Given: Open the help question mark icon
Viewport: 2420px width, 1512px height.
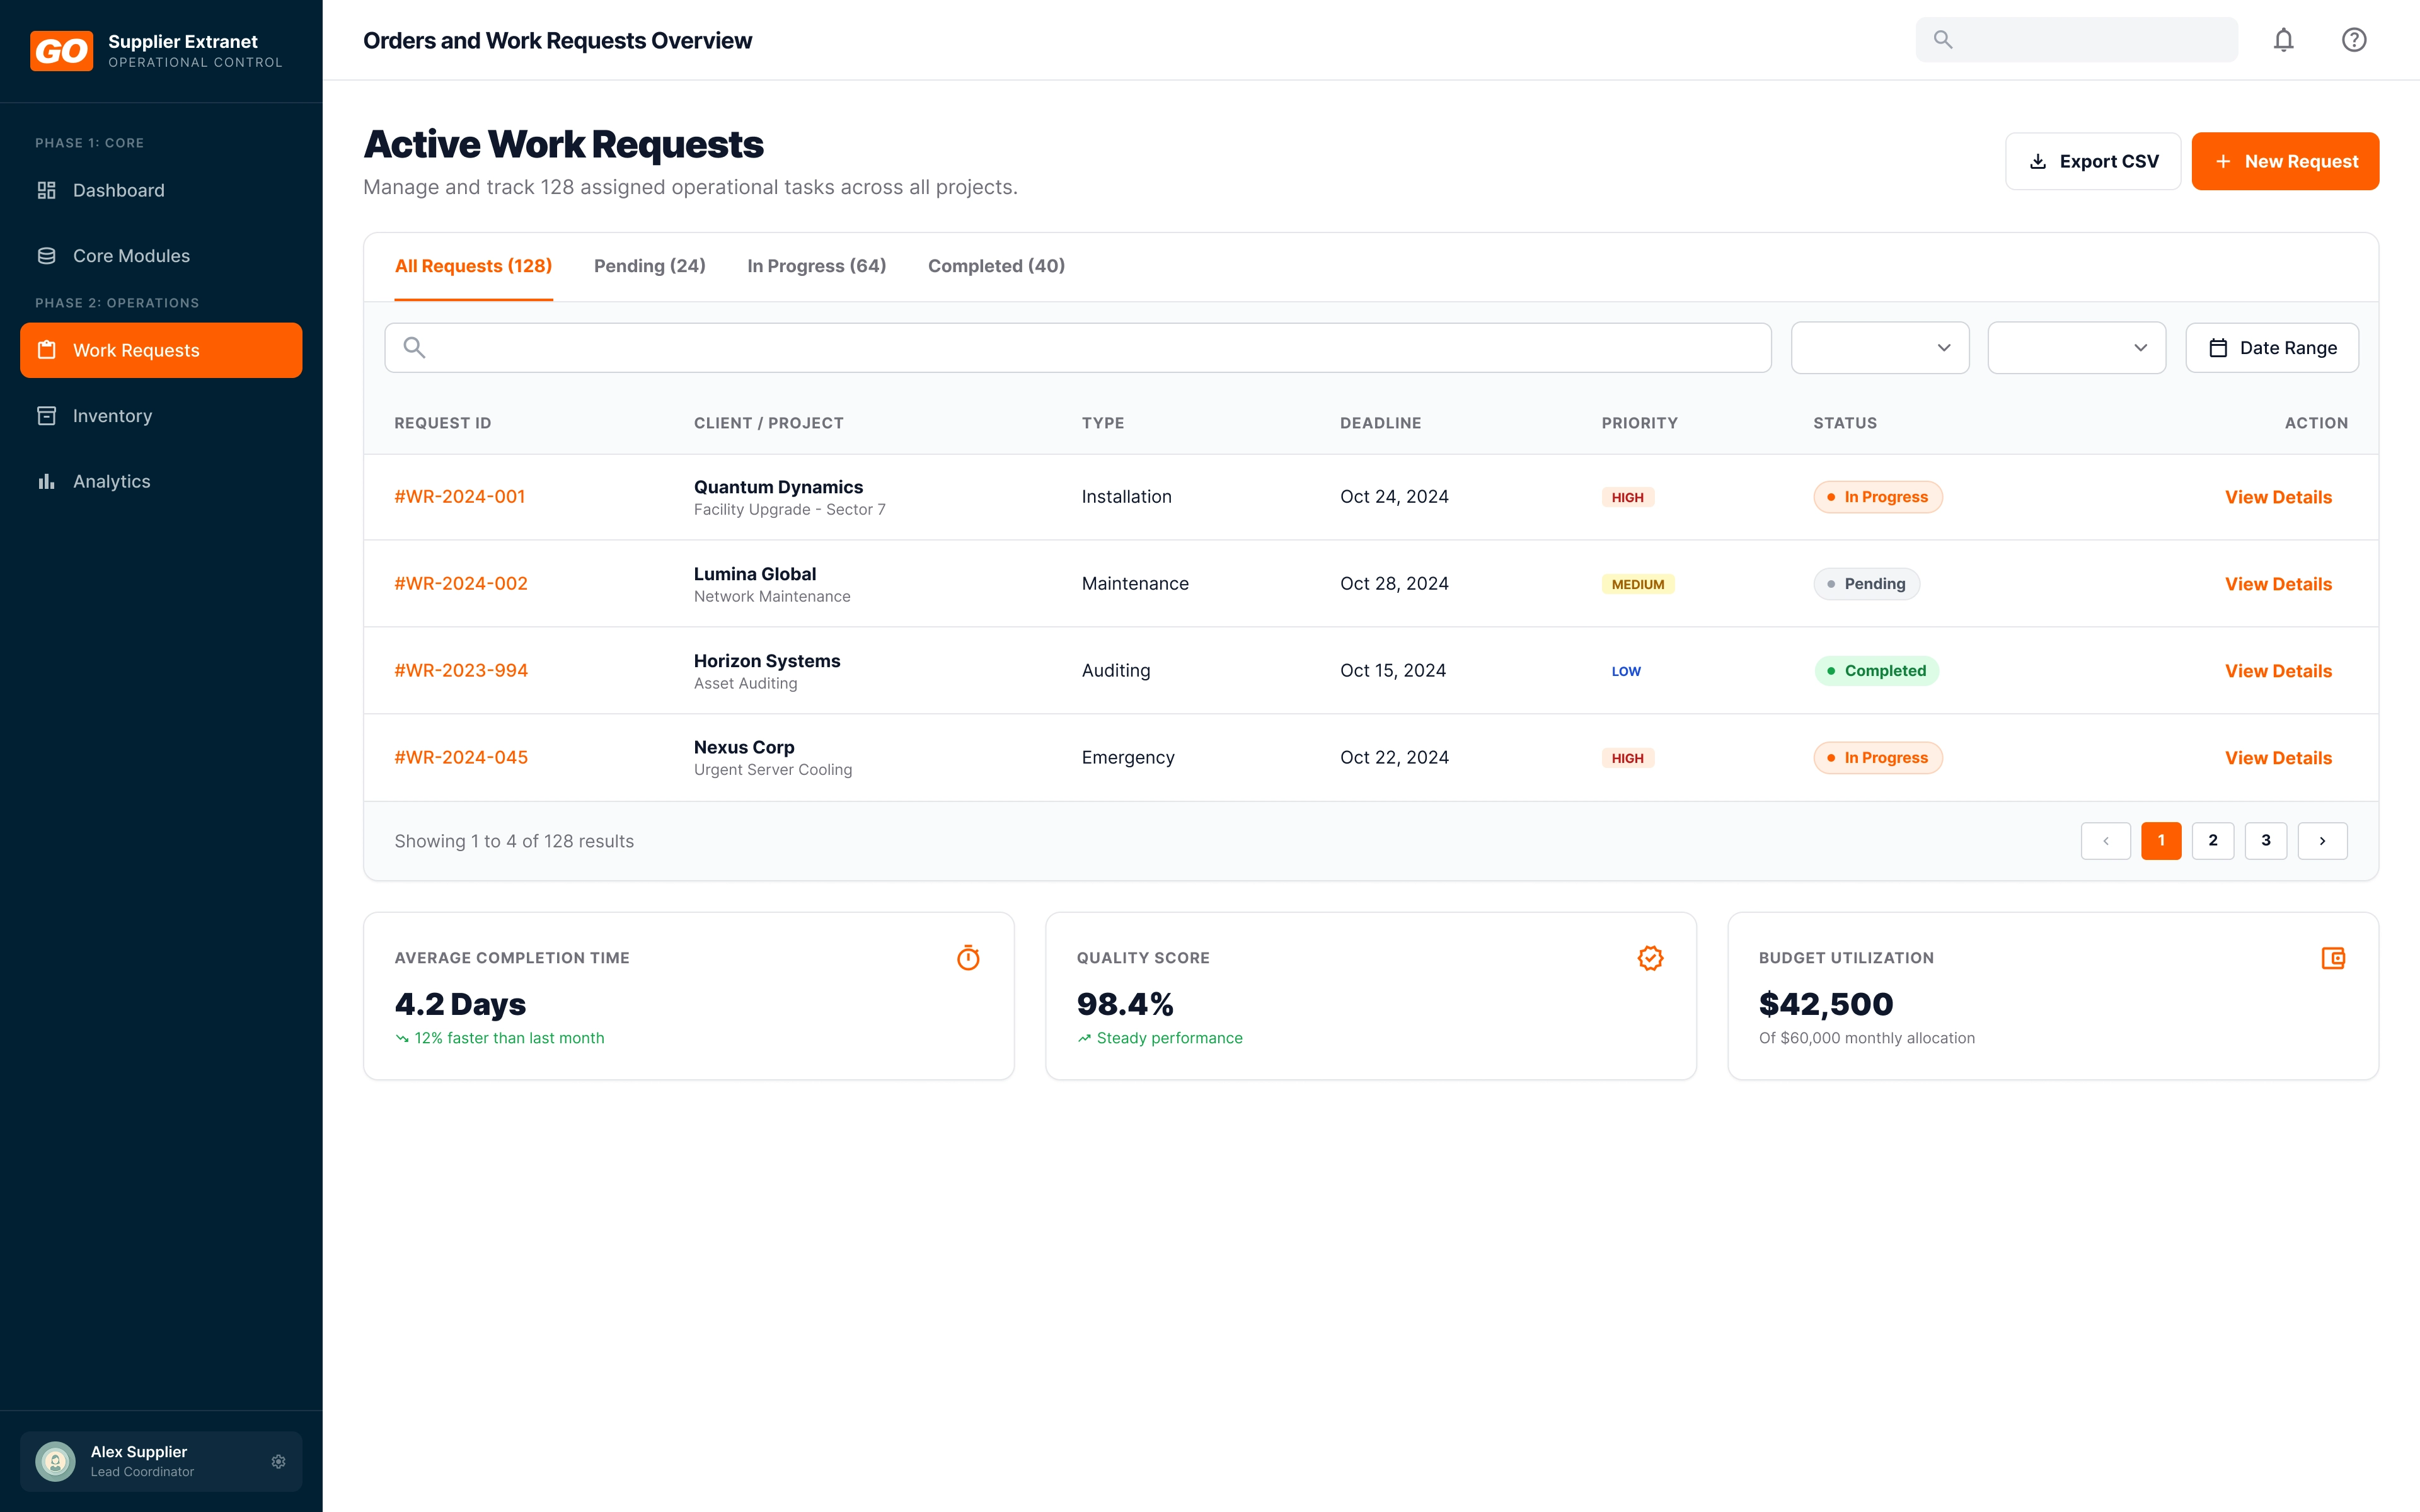Looking at the screenshot, I should 2353,40.
